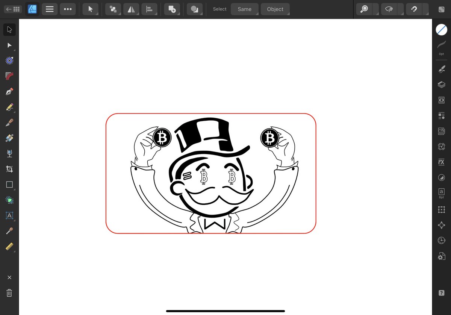Screen dimensions: 451x315
Task: Open the zoom magnifier options
Action: 364,9
